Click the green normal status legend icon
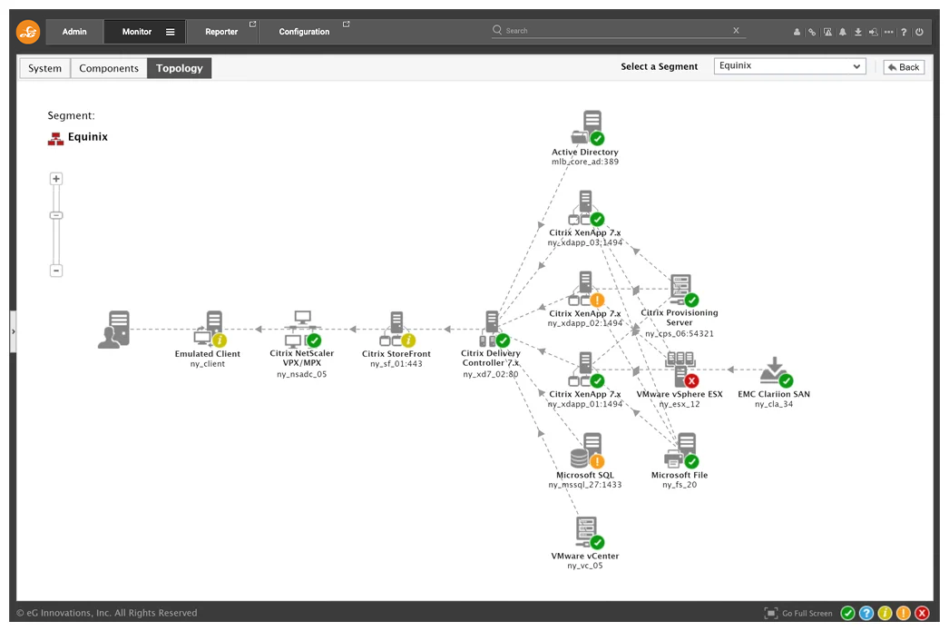The height and width of the screenshot is (631, 949). click(x=848, y=613)
